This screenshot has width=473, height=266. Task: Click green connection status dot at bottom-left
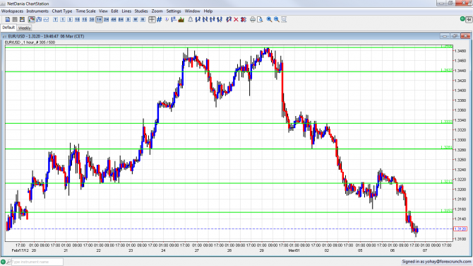[3, 262]
